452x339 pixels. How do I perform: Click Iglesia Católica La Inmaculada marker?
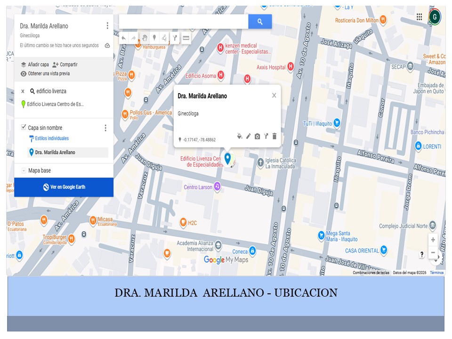(260, 163)
